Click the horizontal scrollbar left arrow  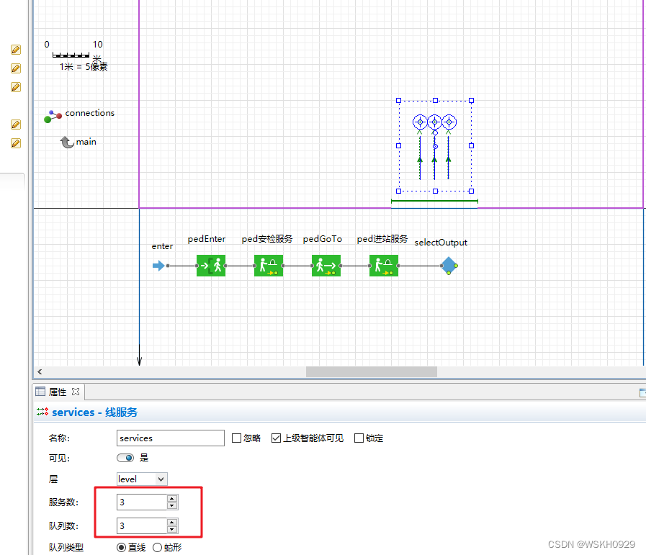pyautogui.click(x=40, y=371)
